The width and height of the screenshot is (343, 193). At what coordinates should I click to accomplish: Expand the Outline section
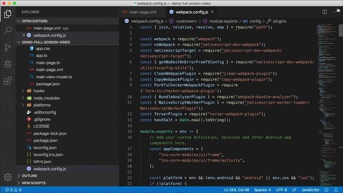29,176
